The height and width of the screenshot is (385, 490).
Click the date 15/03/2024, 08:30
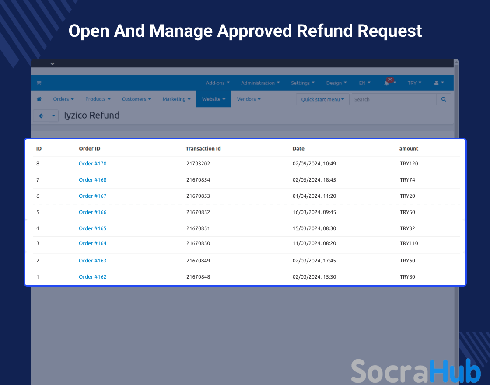[x=315, y=228]
